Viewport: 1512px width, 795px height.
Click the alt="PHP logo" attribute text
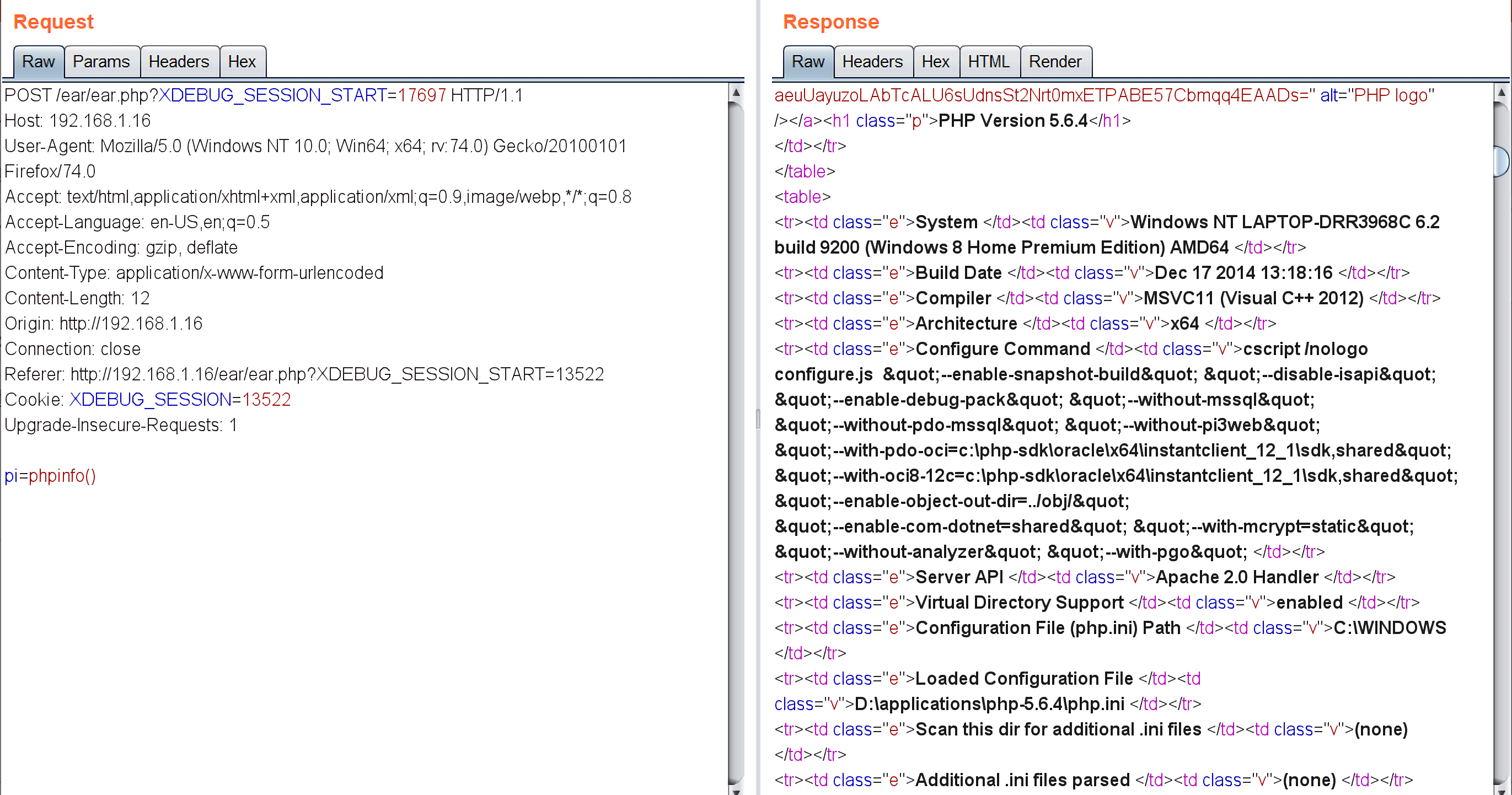[x=1377, y=95]
